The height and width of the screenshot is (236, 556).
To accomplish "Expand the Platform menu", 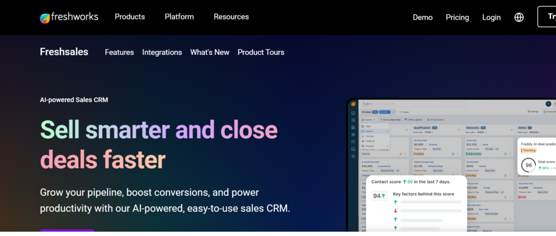I will [179, 17].
